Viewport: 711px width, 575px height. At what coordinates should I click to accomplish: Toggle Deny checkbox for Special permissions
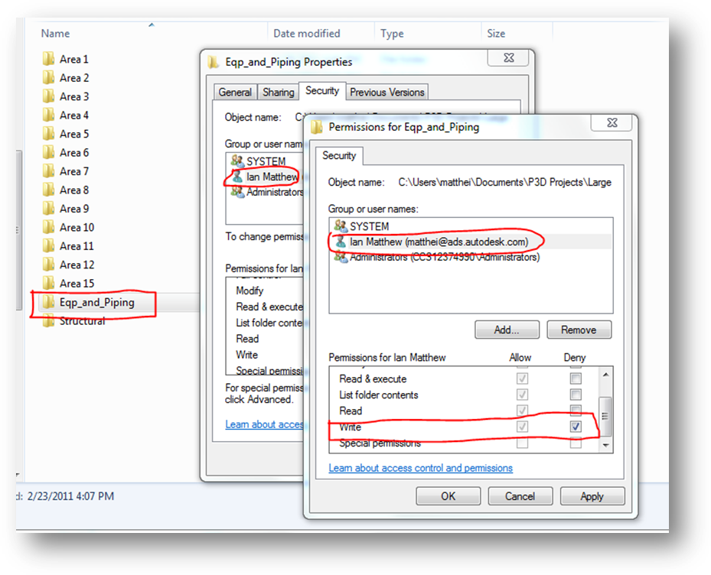pyautogui.click(x=576, y=443)
